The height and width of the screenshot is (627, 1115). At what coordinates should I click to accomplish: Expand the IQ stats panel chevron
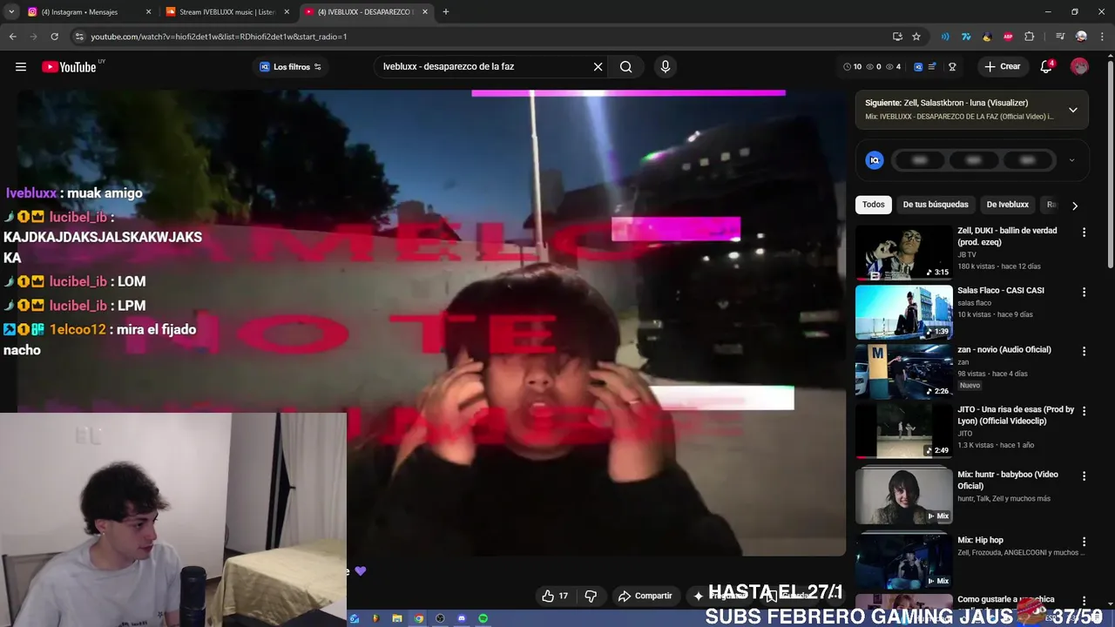pos(1071,160)
